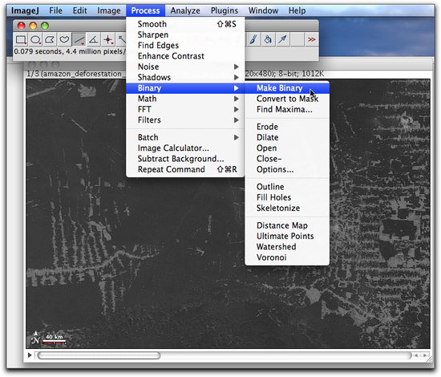Click the ImageJ application menu
This screenshot has height=377, width=441.
pos(25,10)
